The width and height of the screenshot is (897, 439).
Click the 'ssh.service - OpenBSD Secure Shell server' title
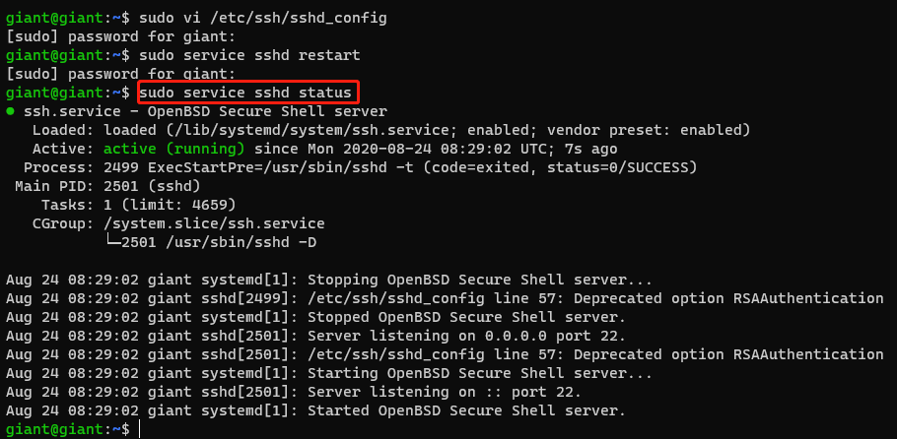tap(205, 112)
